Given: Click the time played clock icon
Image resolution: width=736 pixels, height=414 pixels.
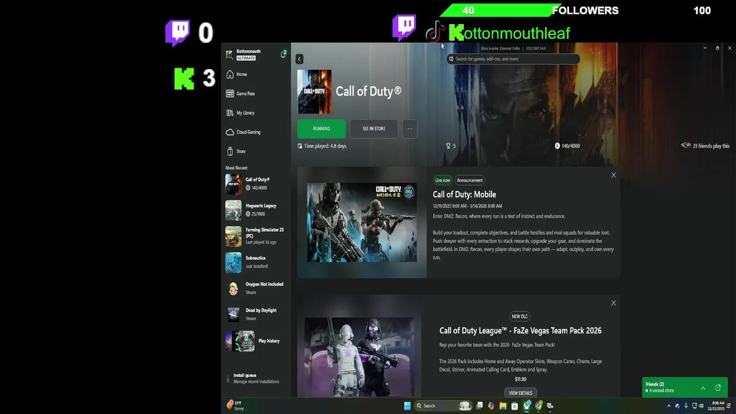Looking at the screenshot, I should point(300,146).
